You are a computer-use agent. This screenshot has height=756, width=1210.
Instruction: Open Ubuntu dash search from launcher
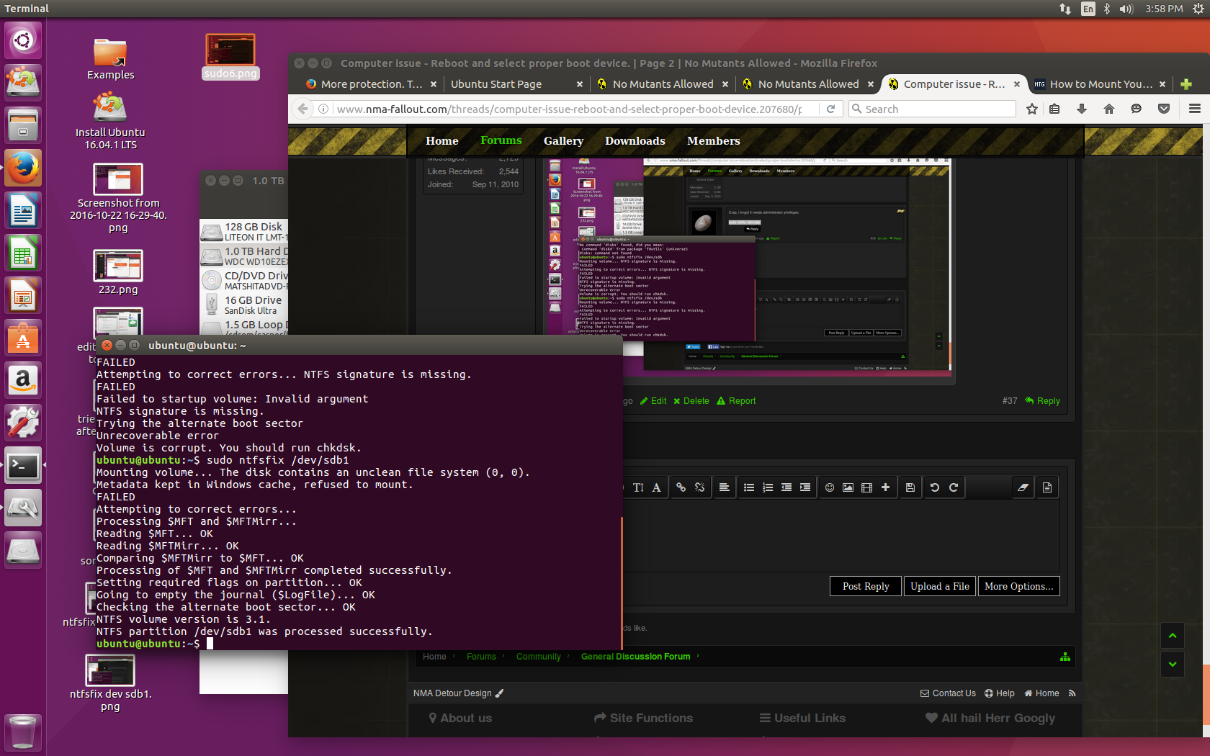pos(23,40)
